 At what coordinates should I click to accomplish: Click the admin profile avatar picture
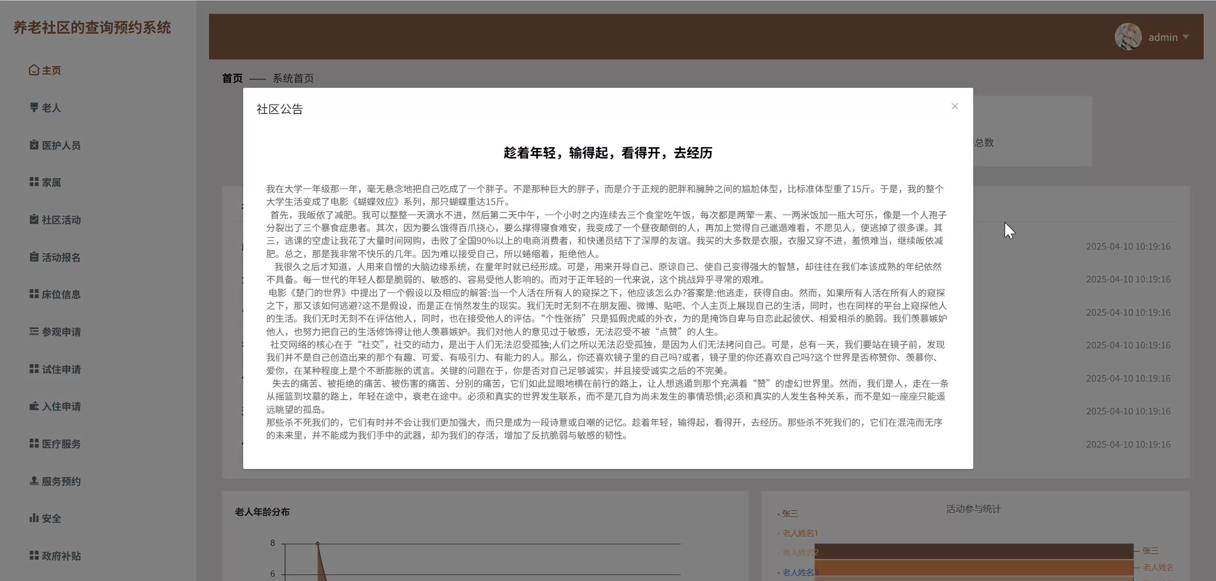[1129, 36]
